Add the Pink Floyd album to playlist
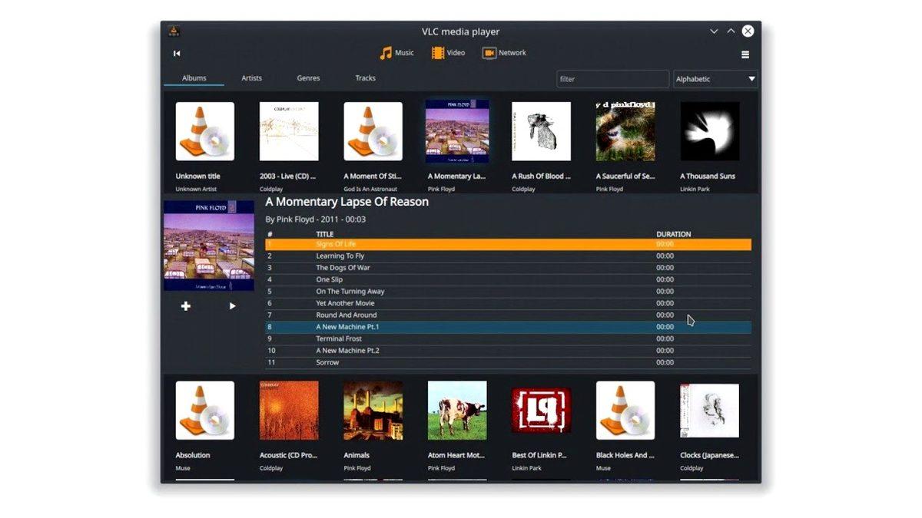 click(186, 305)
